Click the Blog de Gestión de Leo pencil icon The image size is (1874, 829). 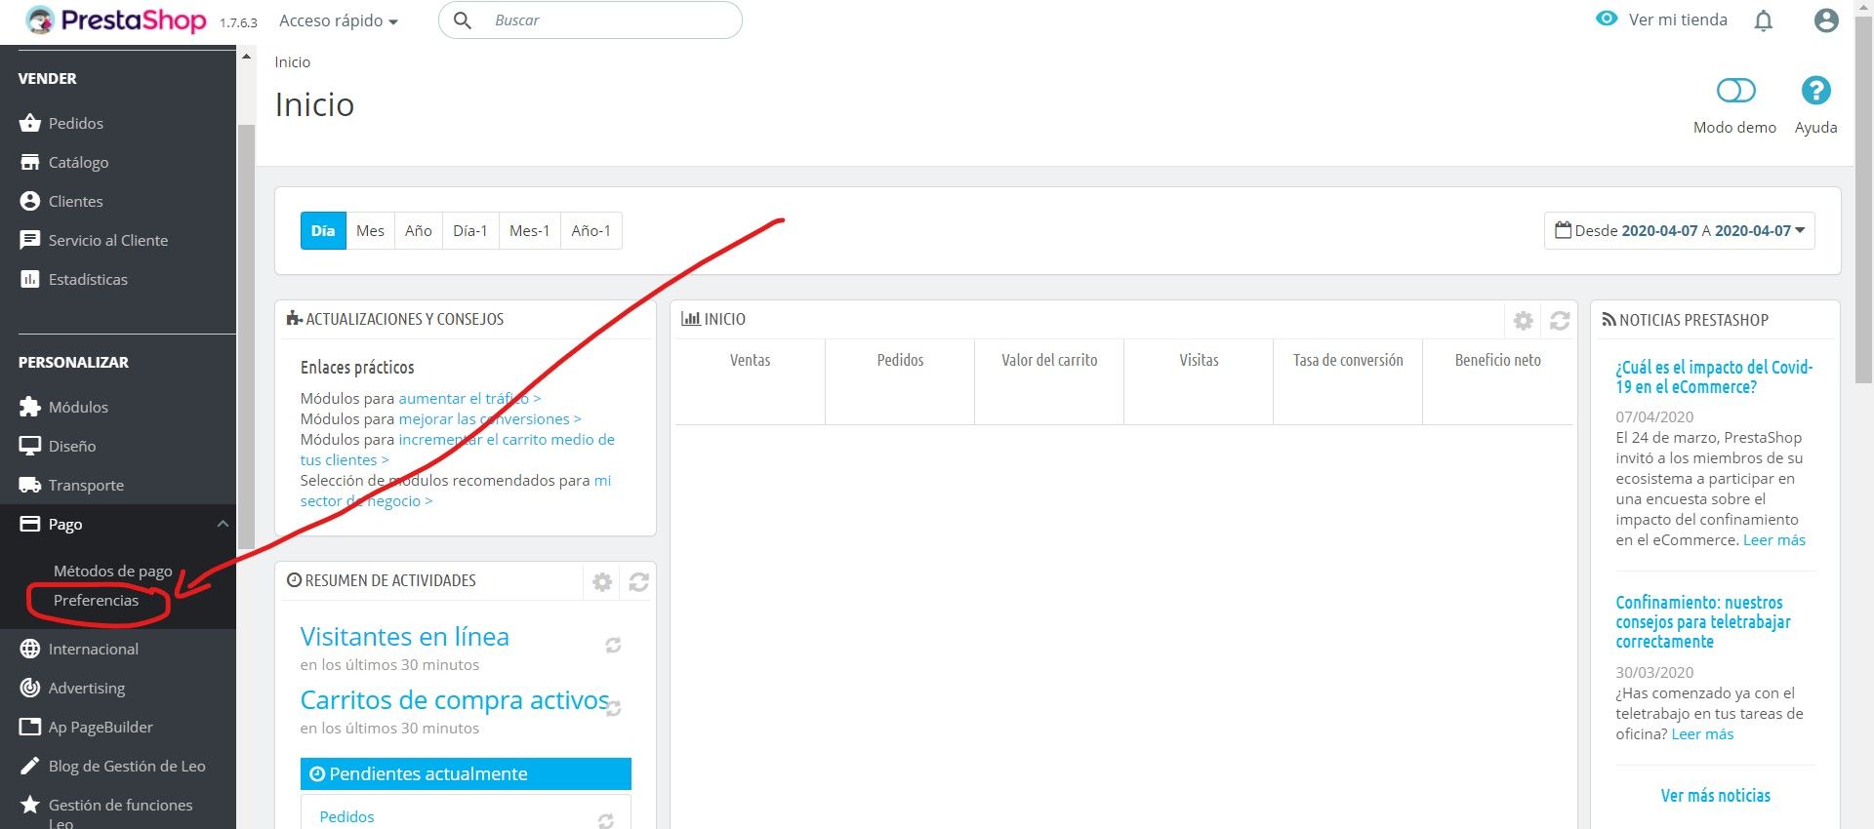point(30,766)
